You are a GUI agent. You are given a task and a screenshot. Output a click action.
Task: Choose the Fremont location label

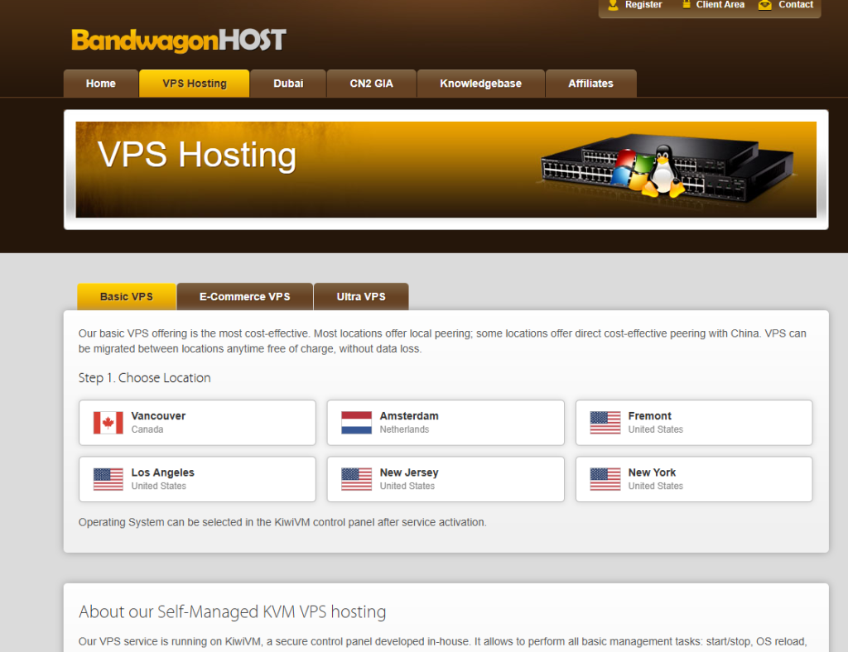pyautogui.click(x=649, y=416)
